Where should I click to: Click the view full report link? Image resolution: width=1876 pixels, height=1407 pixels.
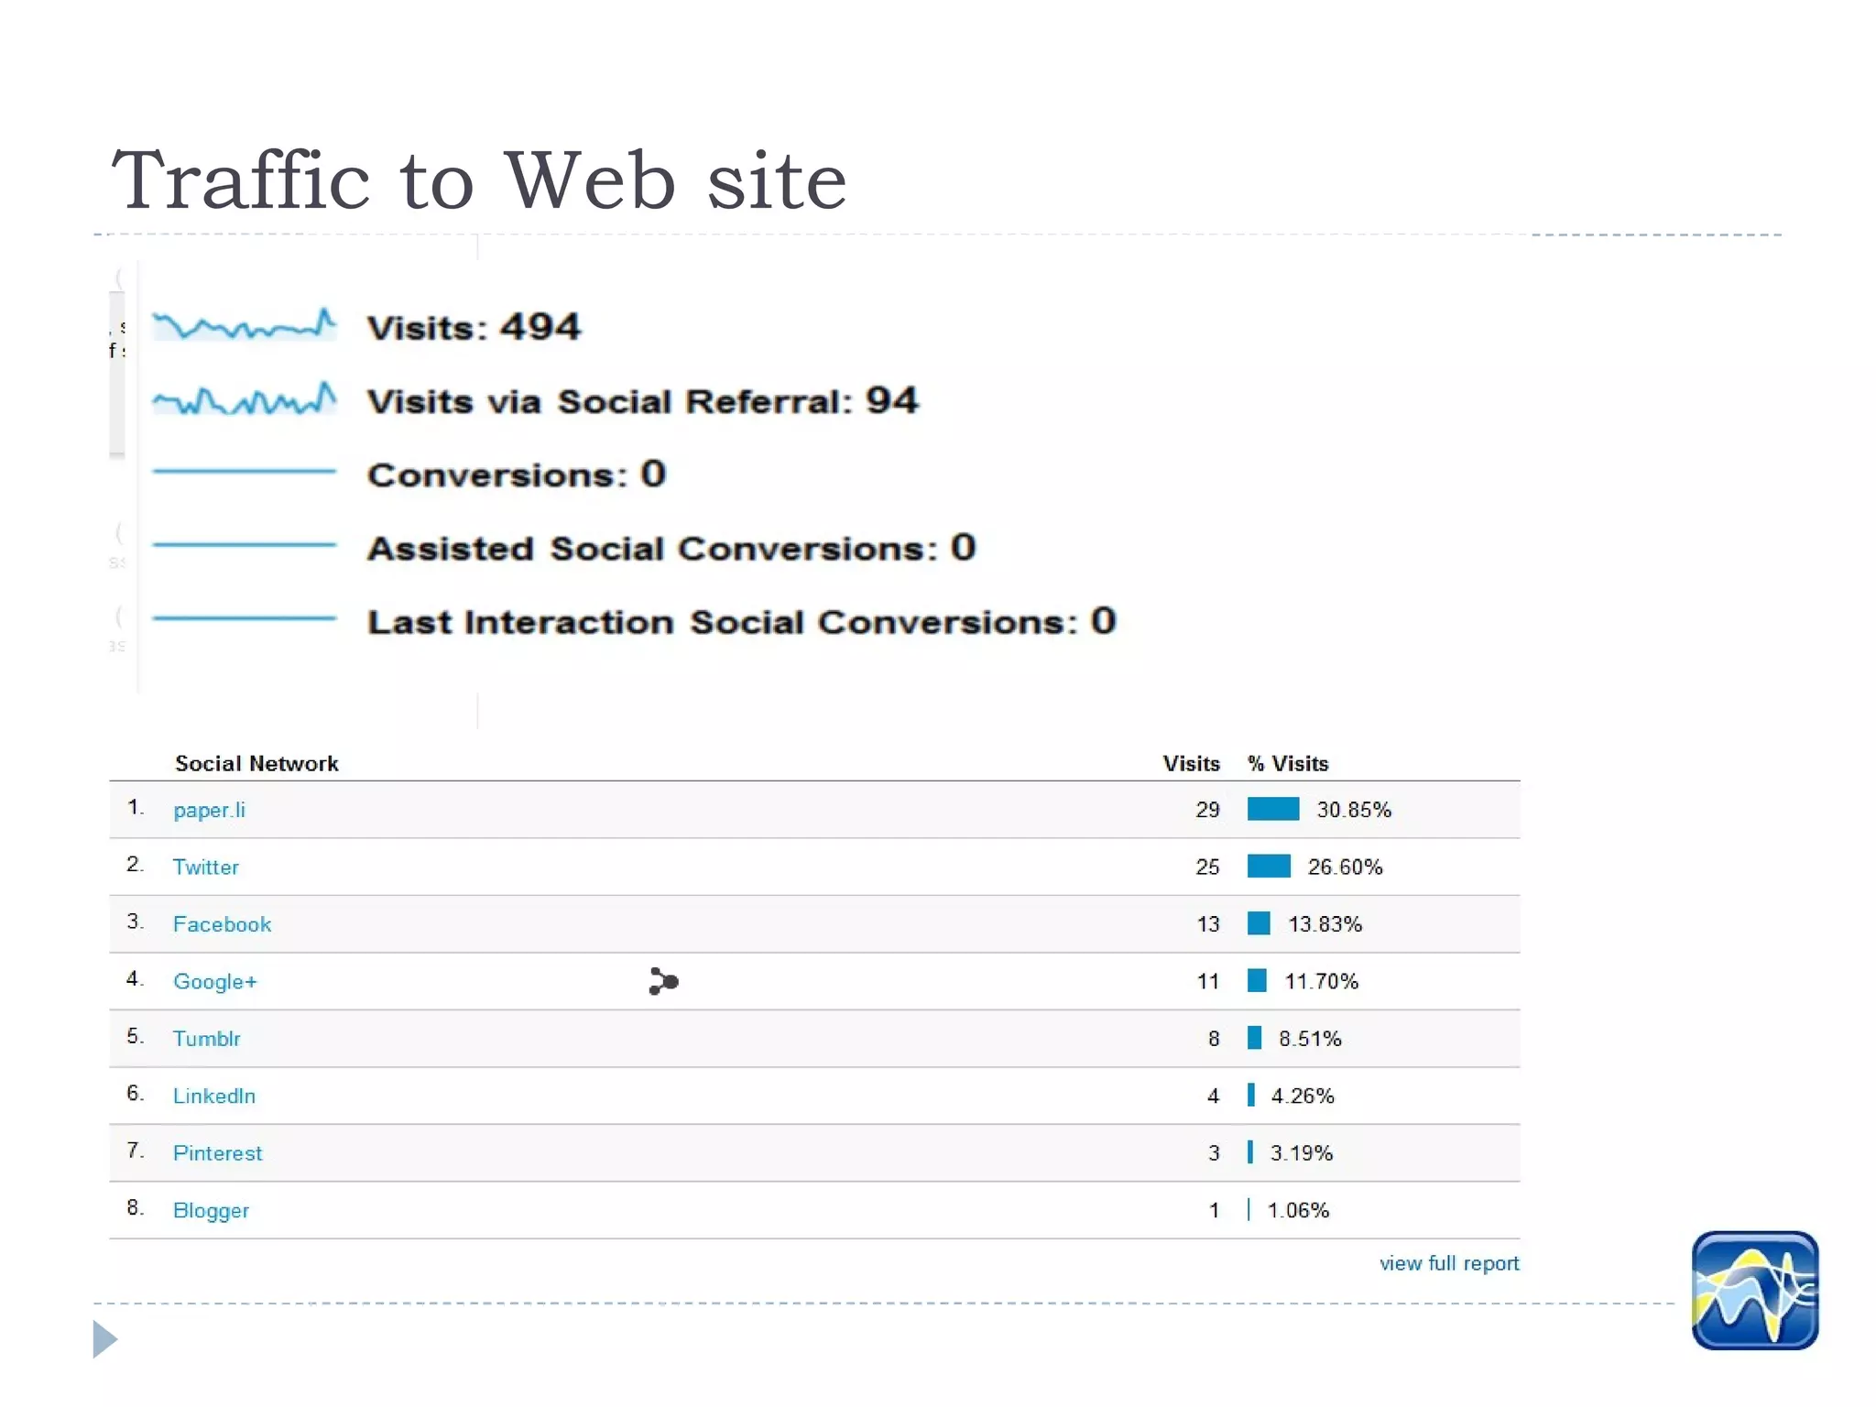[1449, 1263]
